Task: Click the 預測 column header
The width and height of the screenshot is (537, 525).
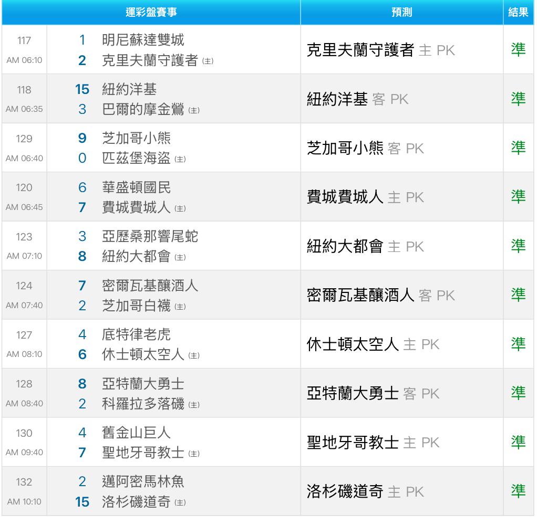Action: 402,12
